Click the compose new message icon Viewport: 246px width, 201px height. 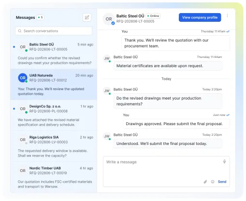point(87,17)
